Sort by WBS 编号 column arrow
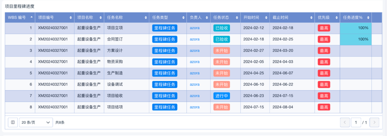The width and height of the screenshot is (387, 136). [31, 17]
